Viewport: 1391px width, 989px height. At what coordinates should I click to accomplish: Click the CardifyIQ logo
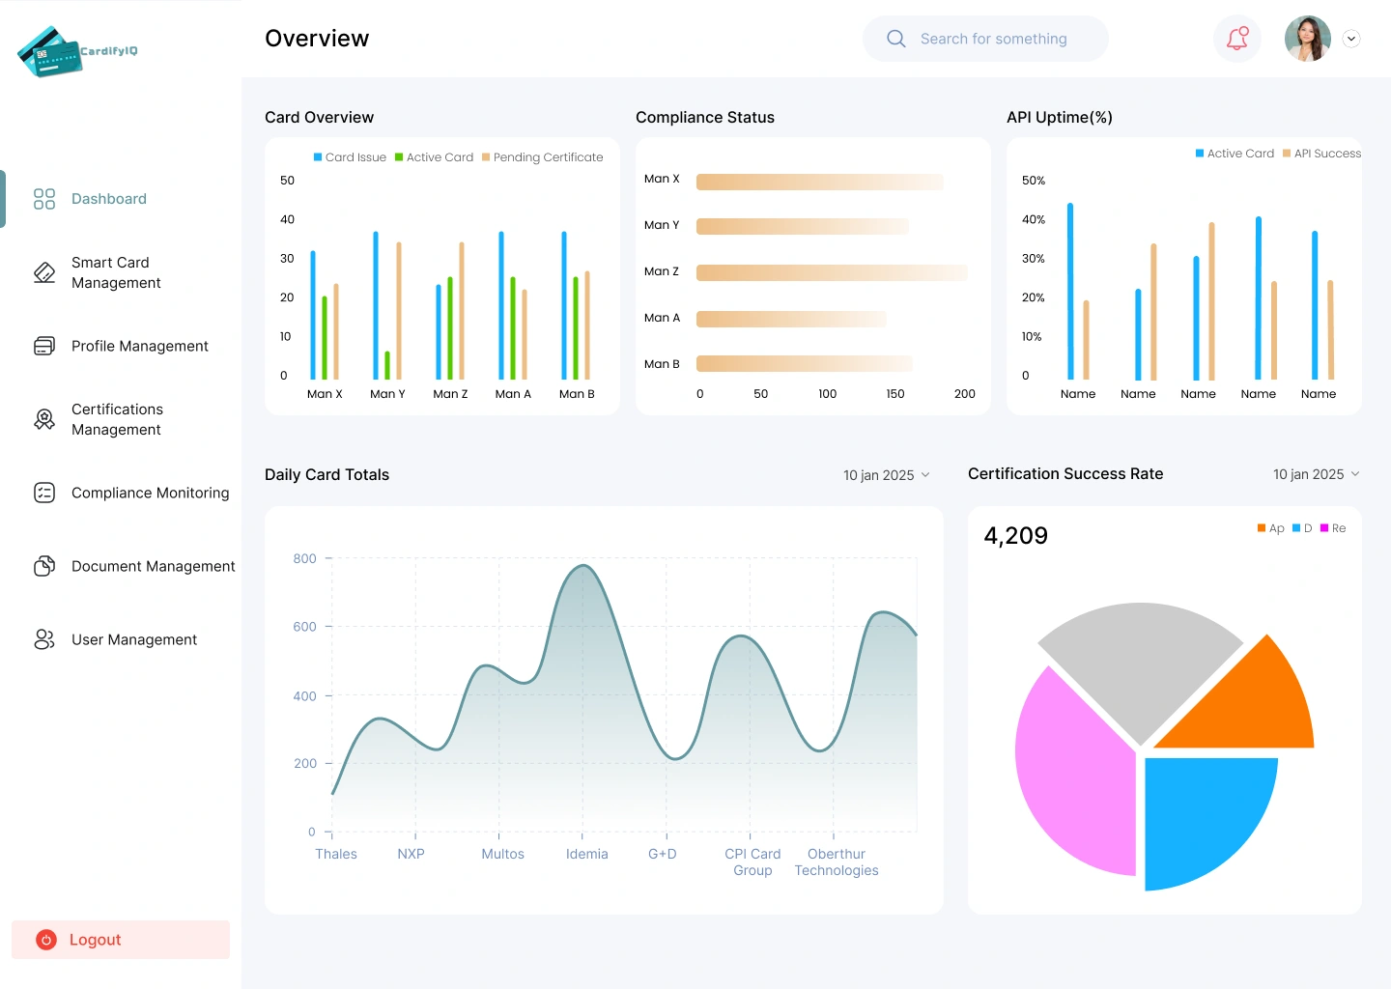click(x=77, y=51)
